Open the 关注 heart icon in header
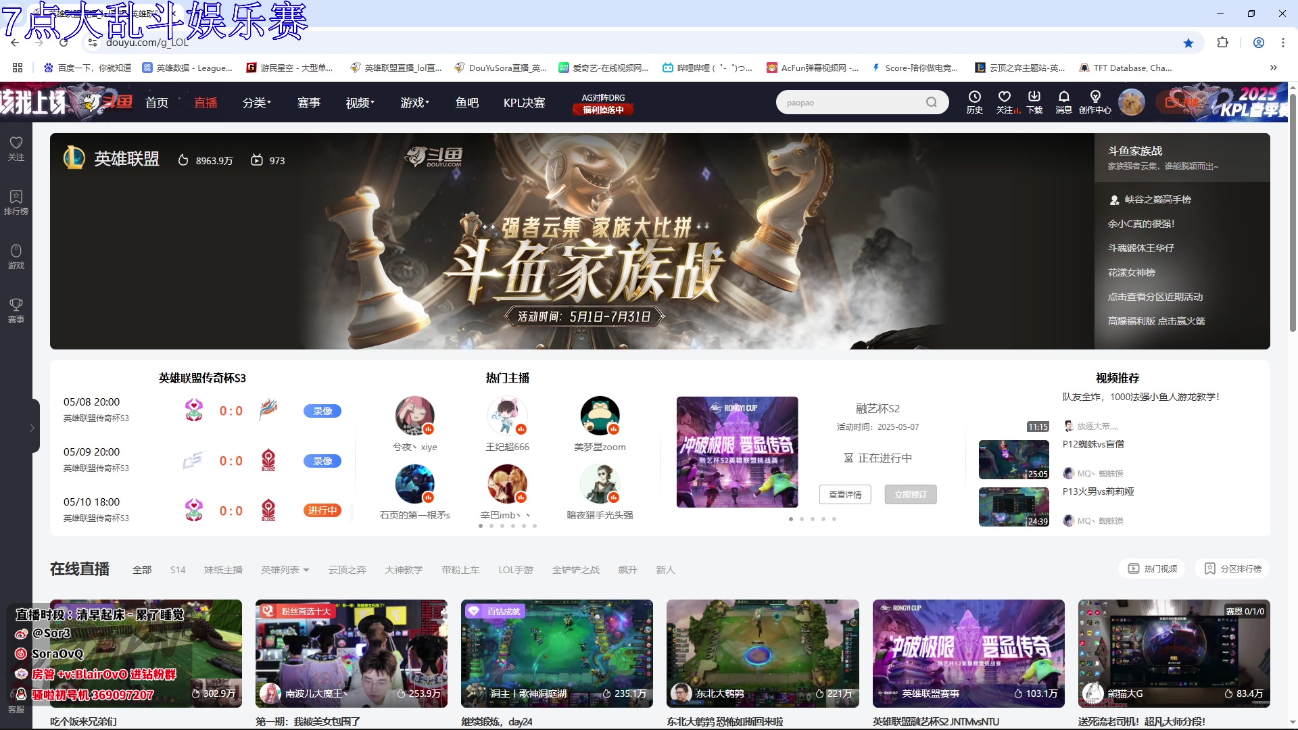 1005,101
